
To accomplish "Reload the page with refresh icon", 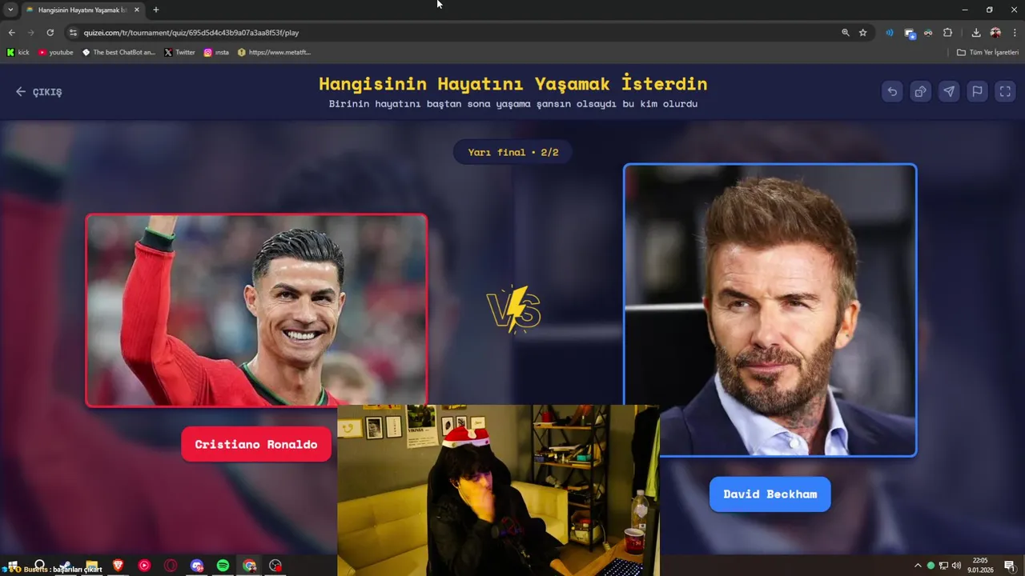I will point(50,33).
